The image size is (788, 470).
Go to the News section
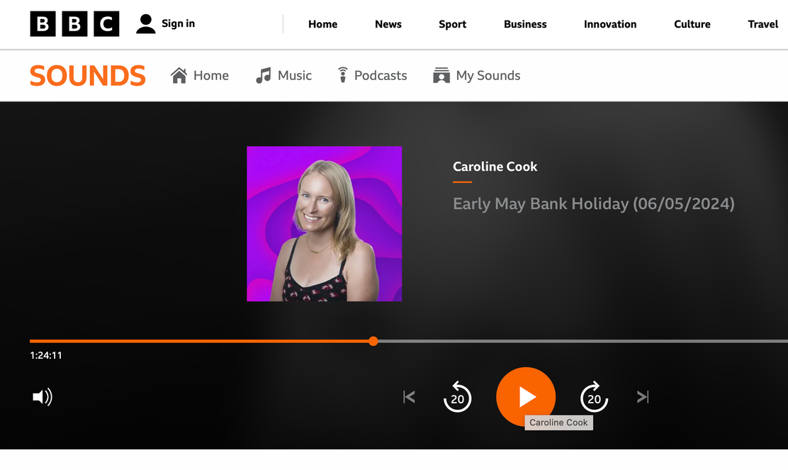point(388,24)
